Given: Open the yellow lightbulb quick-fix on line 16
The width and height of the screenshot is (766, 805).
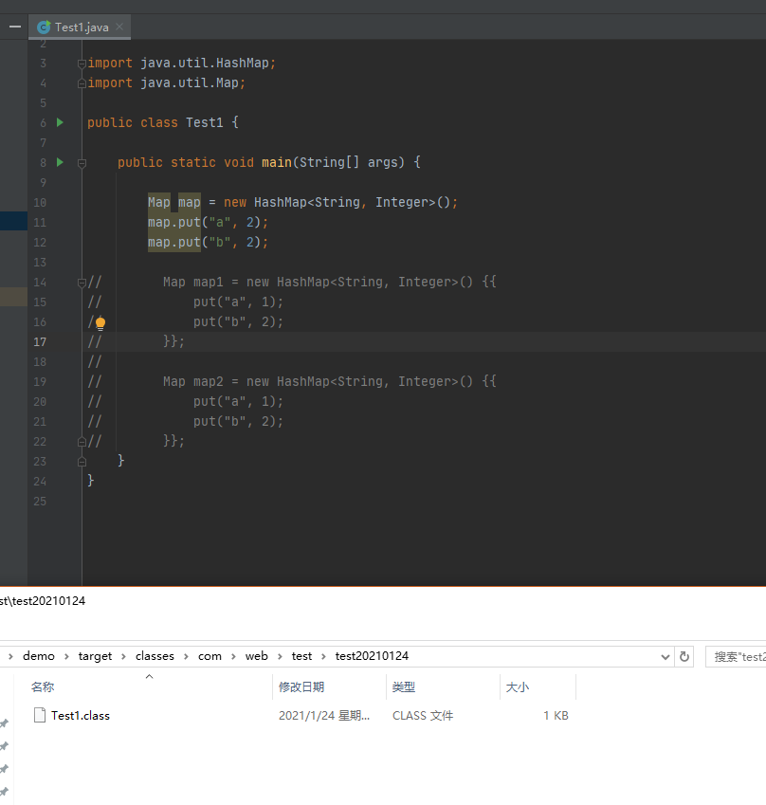Looking at the screenshot, I should 100,323.
